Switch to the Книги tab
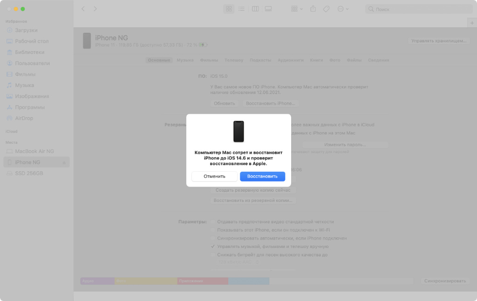 [316, 60]
